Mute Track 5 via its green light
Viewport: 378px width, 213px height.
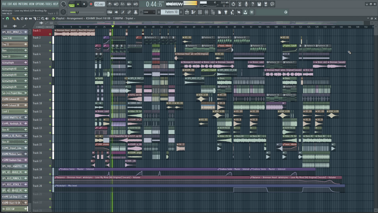coord(50,67)
